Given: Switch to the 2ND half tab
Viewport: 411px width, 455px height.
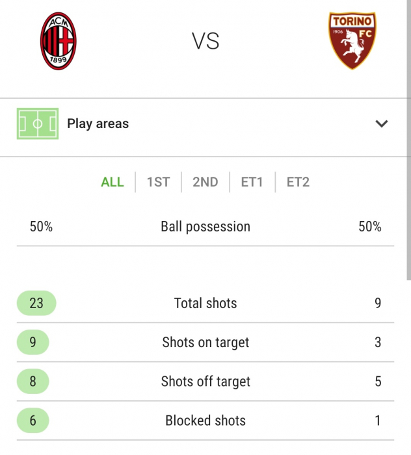Looking at the screenshot, I should pyautogui.click(x=205, y=182).
